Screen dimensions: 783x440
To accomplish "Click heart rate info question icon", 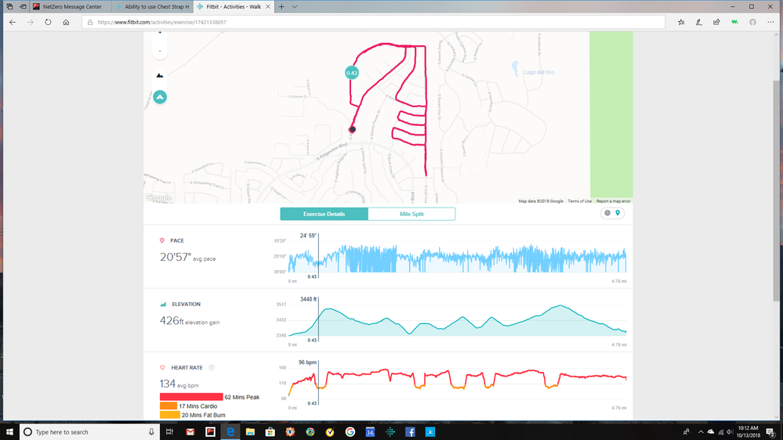I will pyautogui.click(x=212, y=368).
